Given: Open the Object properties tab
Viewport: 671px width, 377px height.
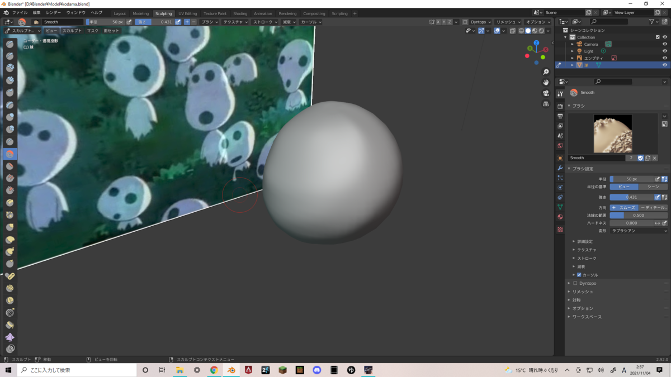Looking at the screenshot, I should click(560, 158).
